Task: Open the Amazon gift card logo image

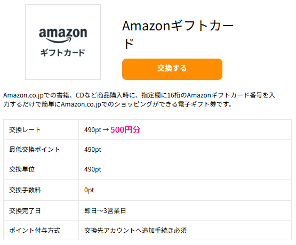Action: point(63,42)
